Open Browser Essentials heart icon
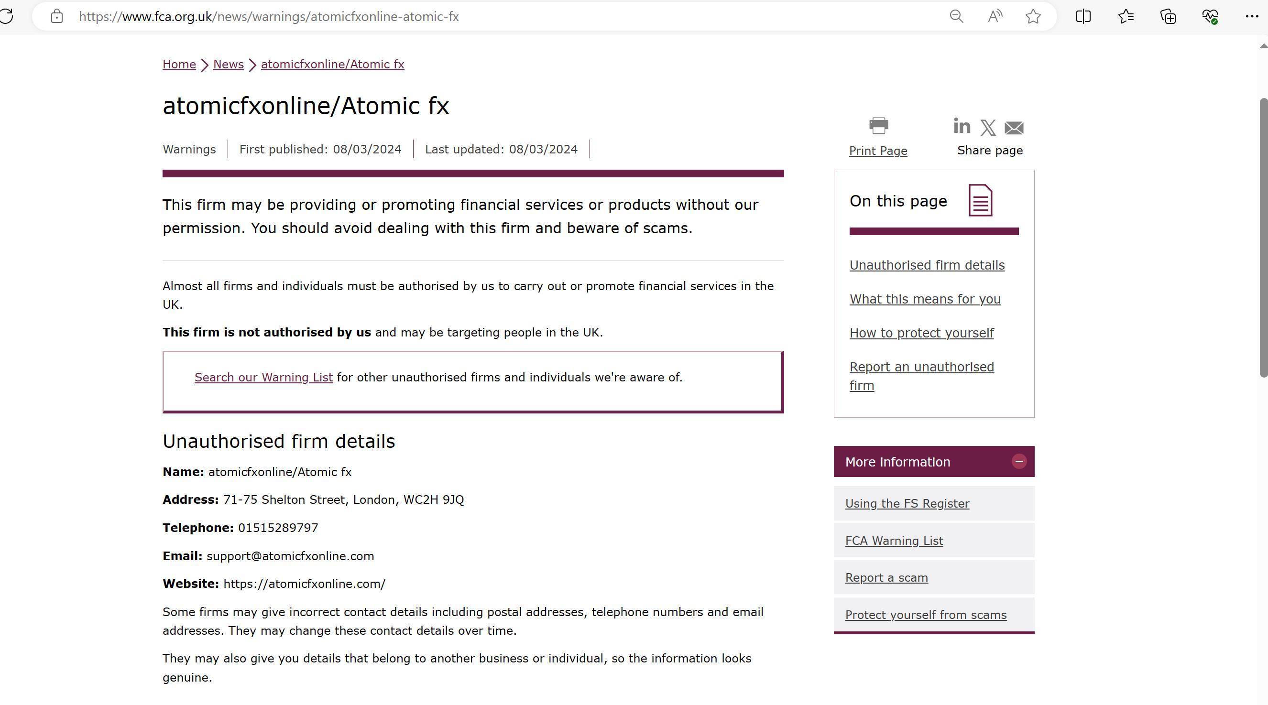Viewport: 1268px width, 705px height. 1210,16
